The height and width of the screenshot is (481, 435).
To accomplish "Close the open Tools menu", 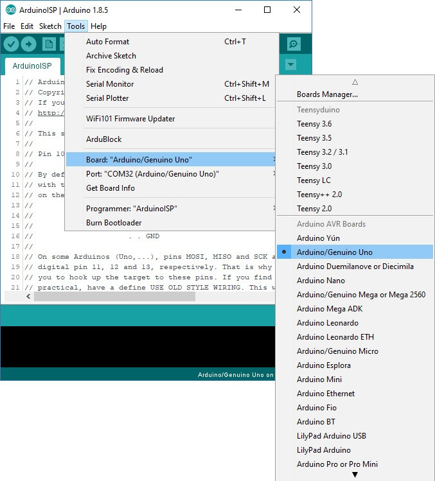I will [76, 26].
